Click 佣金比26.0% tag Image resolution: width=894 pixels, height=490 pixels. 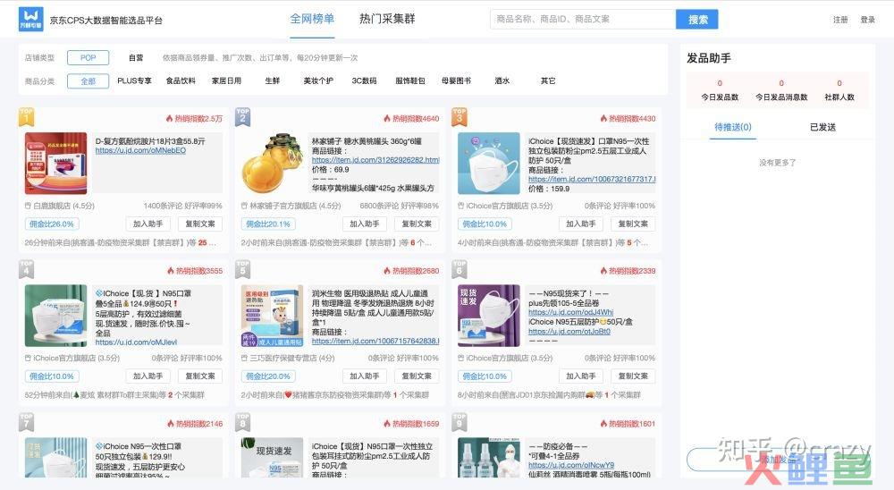(51, 224)
